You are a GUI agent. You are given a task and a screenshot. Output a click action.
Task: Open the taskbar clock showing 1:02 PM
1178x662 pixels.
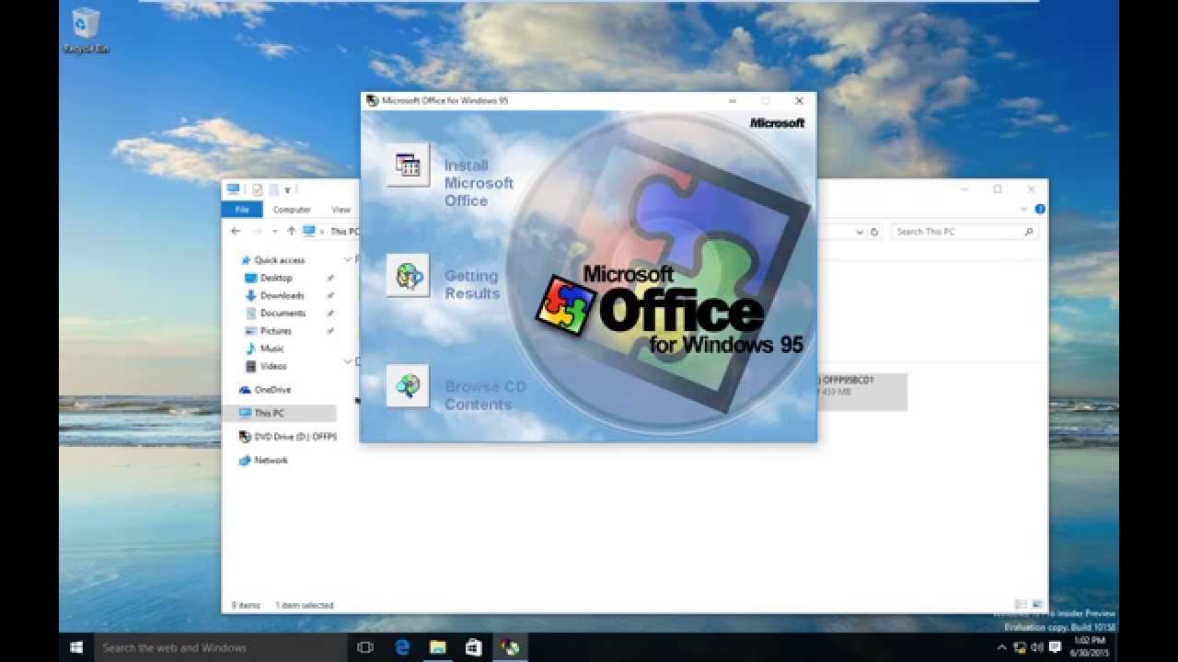click(x=1091, y=647)
